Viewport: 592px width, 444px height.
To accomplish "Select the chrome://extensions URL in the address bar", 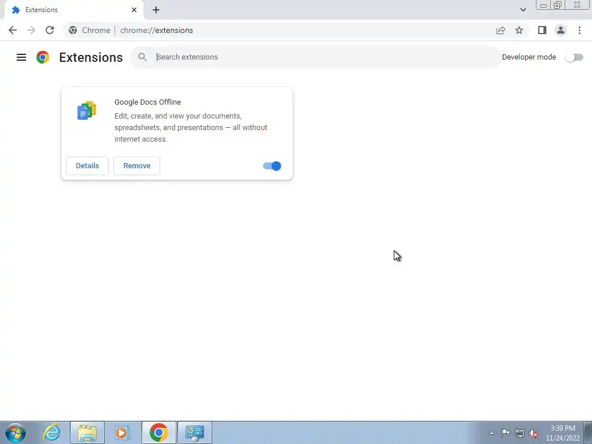I will point(156,30).
